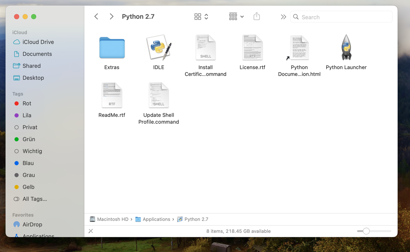This screenshot has width=410, height=252.
Task: Click the All Tags sidebar icon
Action: pyautogui.click(x=16, y=199)
